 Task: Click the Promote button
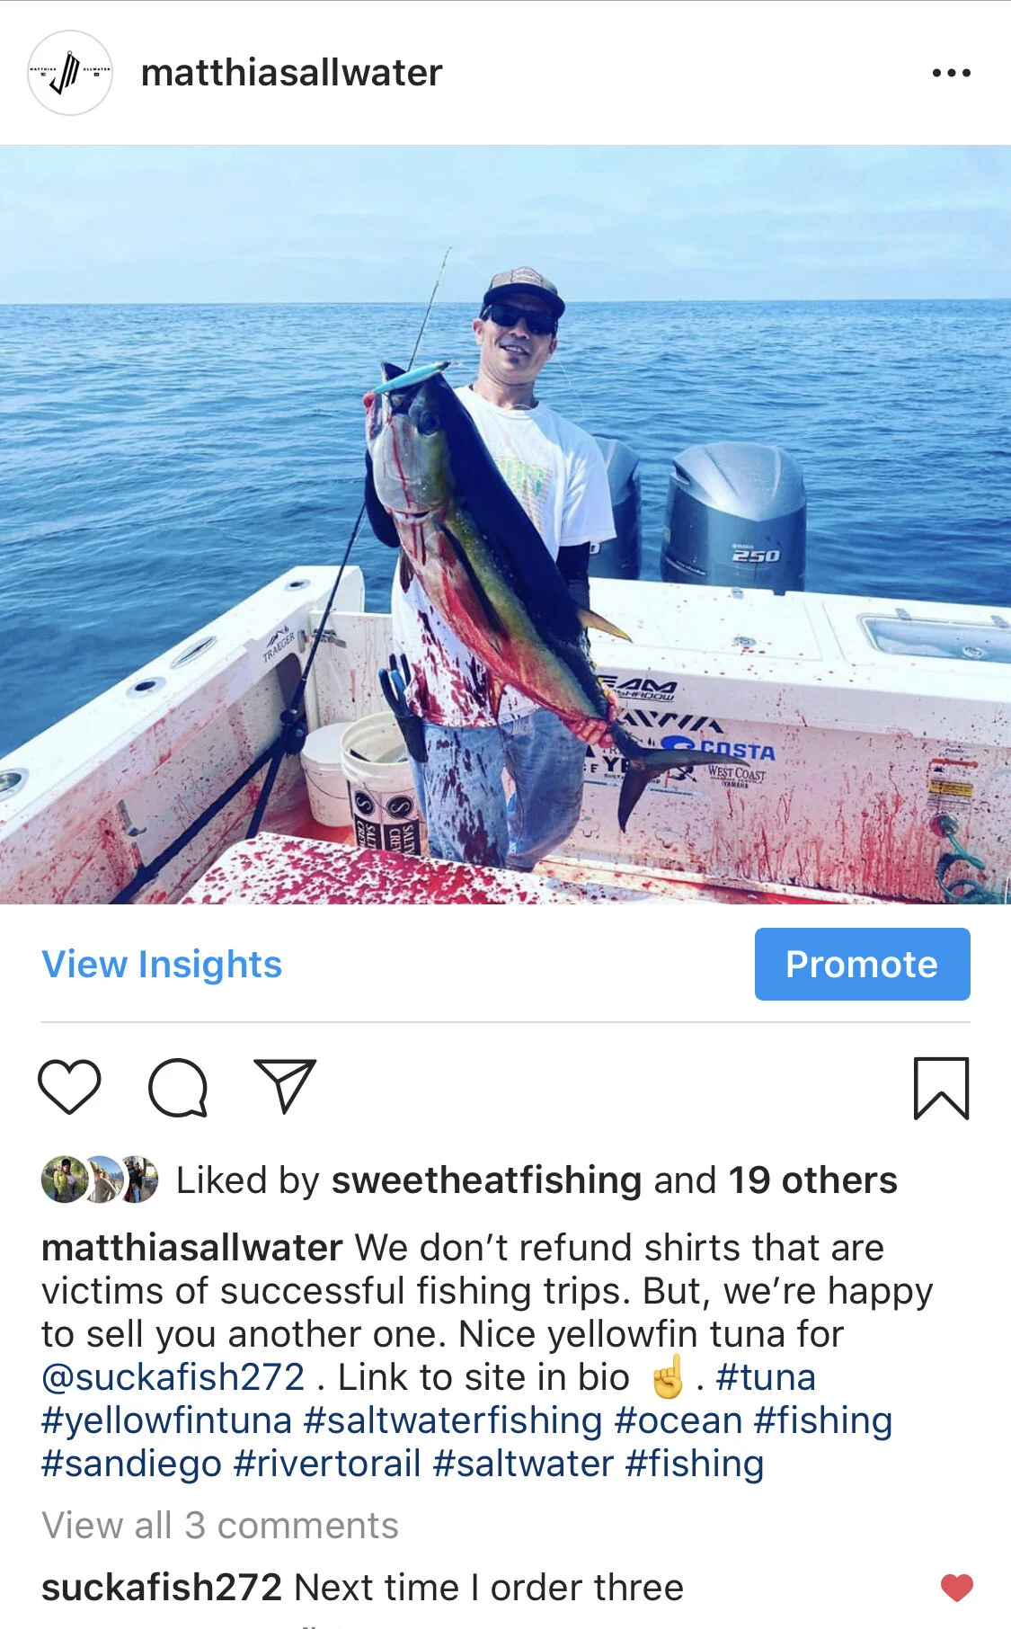pyautogui.click(x=862, y=964)
